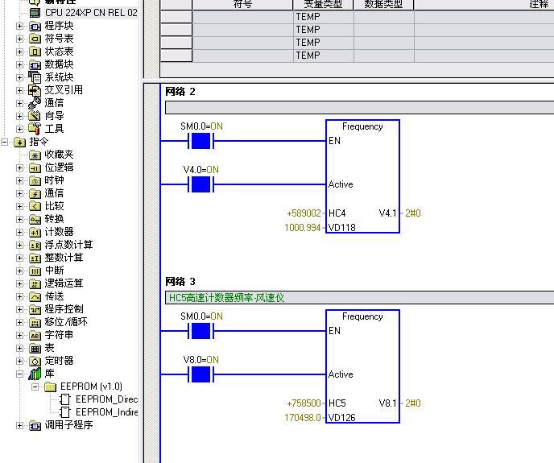Expand the 位逻辑 tree node
This screenshot has width=554, height=463.
coord(20,167)
